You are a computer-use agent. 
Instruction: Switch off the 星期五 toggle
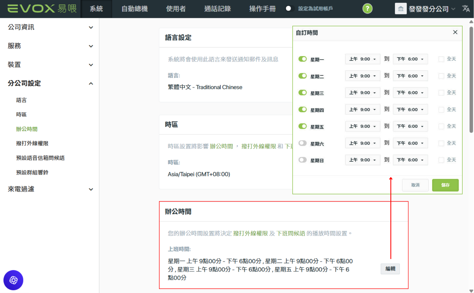click(302, 126)
